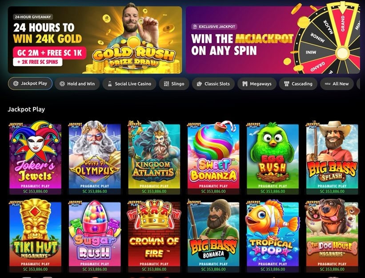Viewport: 365px width, 278px height.
Task: Click the NEW badge icon on All New
Action: pyautogui.click(x=328, y=84)
